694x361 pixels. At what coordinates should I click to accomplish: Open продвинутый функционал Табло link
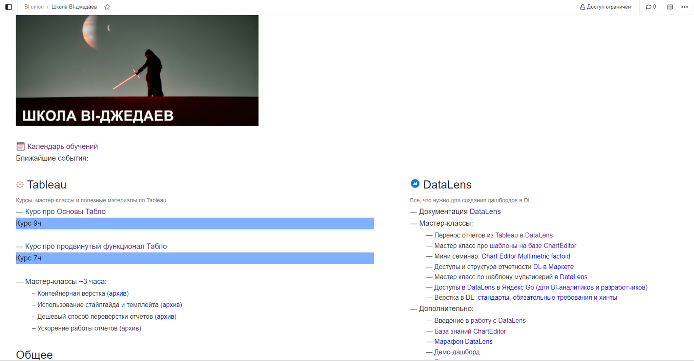pyautogui.click(x=111, y=246)
